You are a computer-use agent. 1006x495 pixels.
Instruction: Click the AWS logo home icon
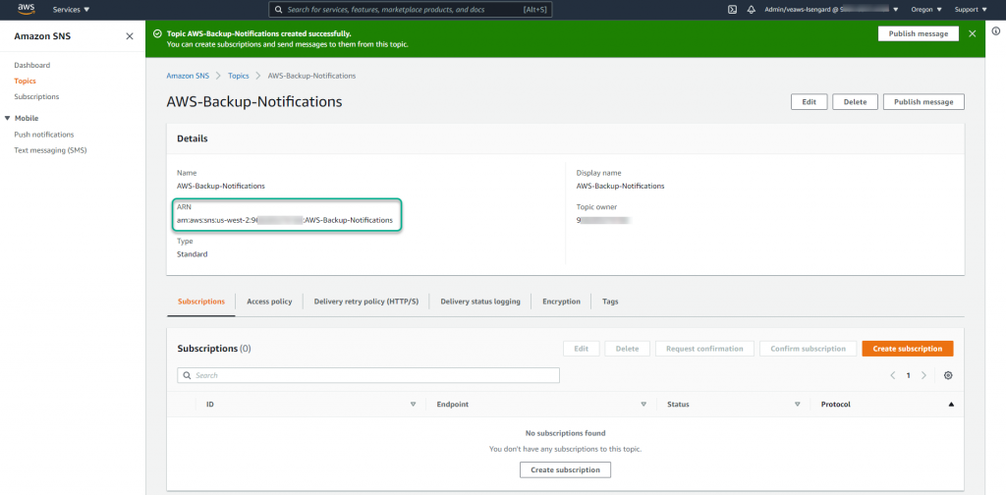pyautogui.click(x=26, y=9)
